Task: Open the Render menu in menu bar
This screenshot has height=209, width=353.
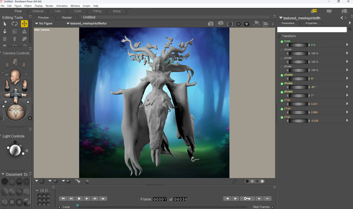Action: pyautogui.click(x=49, y=6)
